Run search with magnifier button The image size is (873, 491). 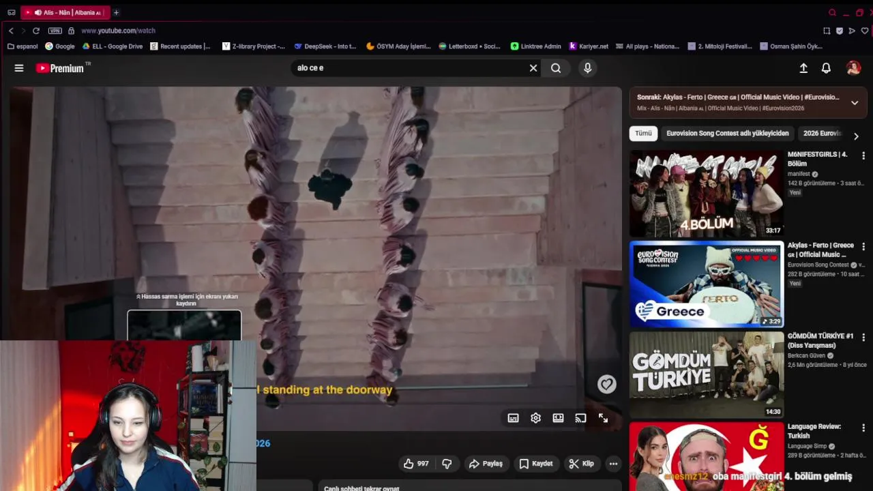(x=556, y=68)
